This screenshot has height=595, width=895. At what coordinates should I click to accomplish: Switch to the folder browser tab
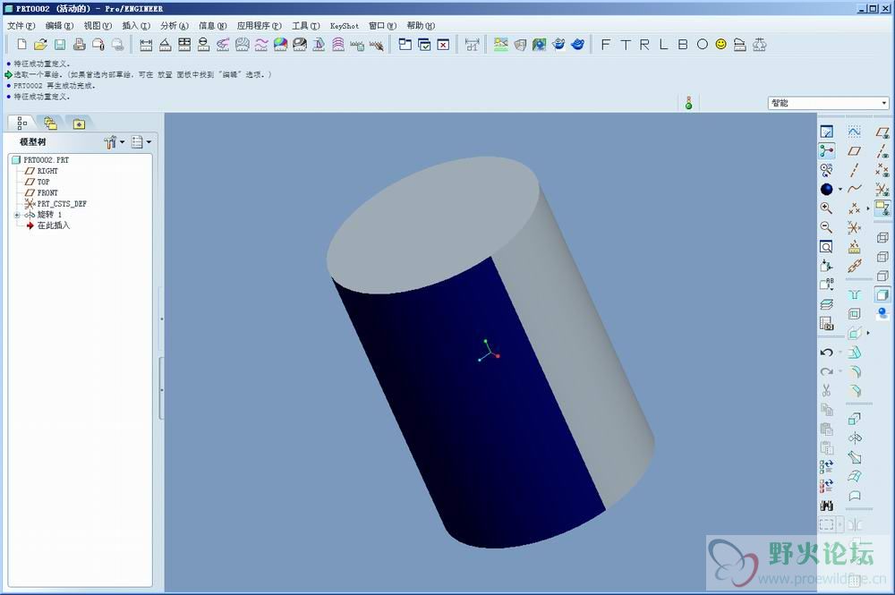pos(50,123)
